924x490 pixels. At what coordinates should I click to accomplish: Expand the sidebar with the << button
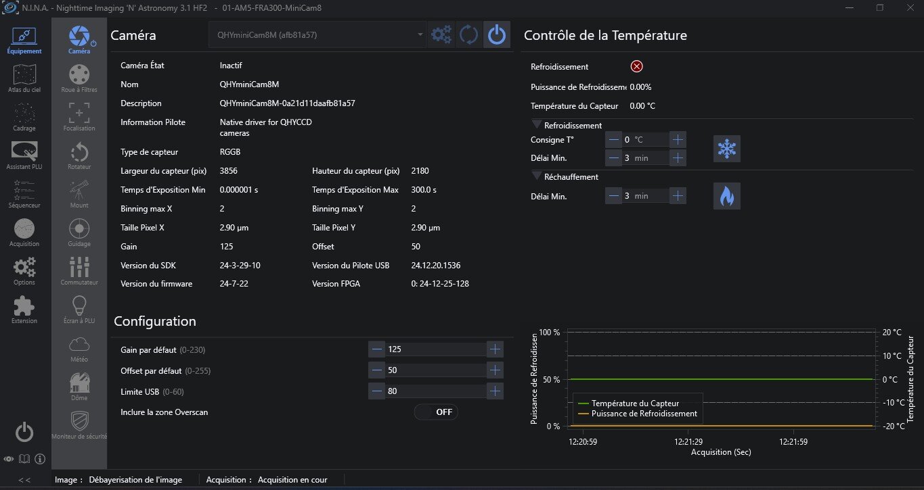click(x=24, y=480)
